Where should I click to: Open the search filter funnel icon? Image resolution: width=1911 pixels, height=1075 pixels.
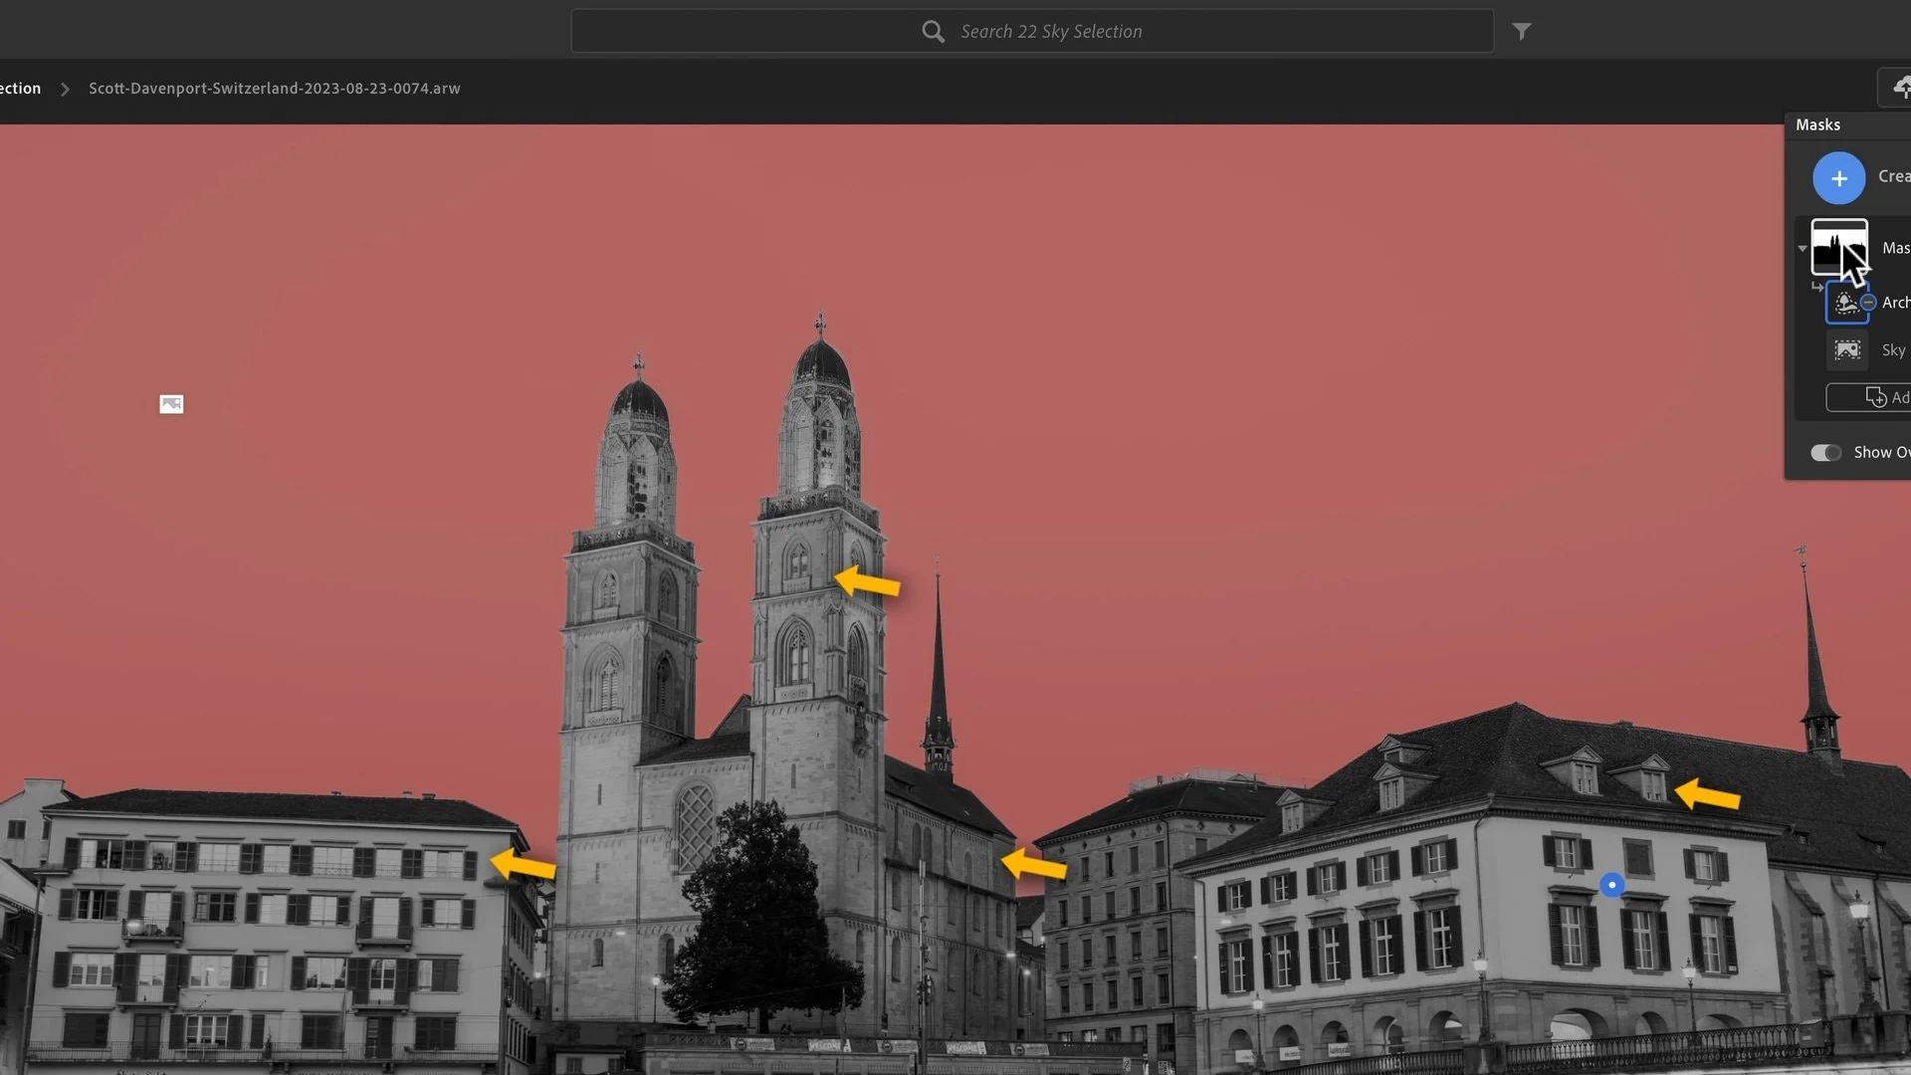(1521, 32)
